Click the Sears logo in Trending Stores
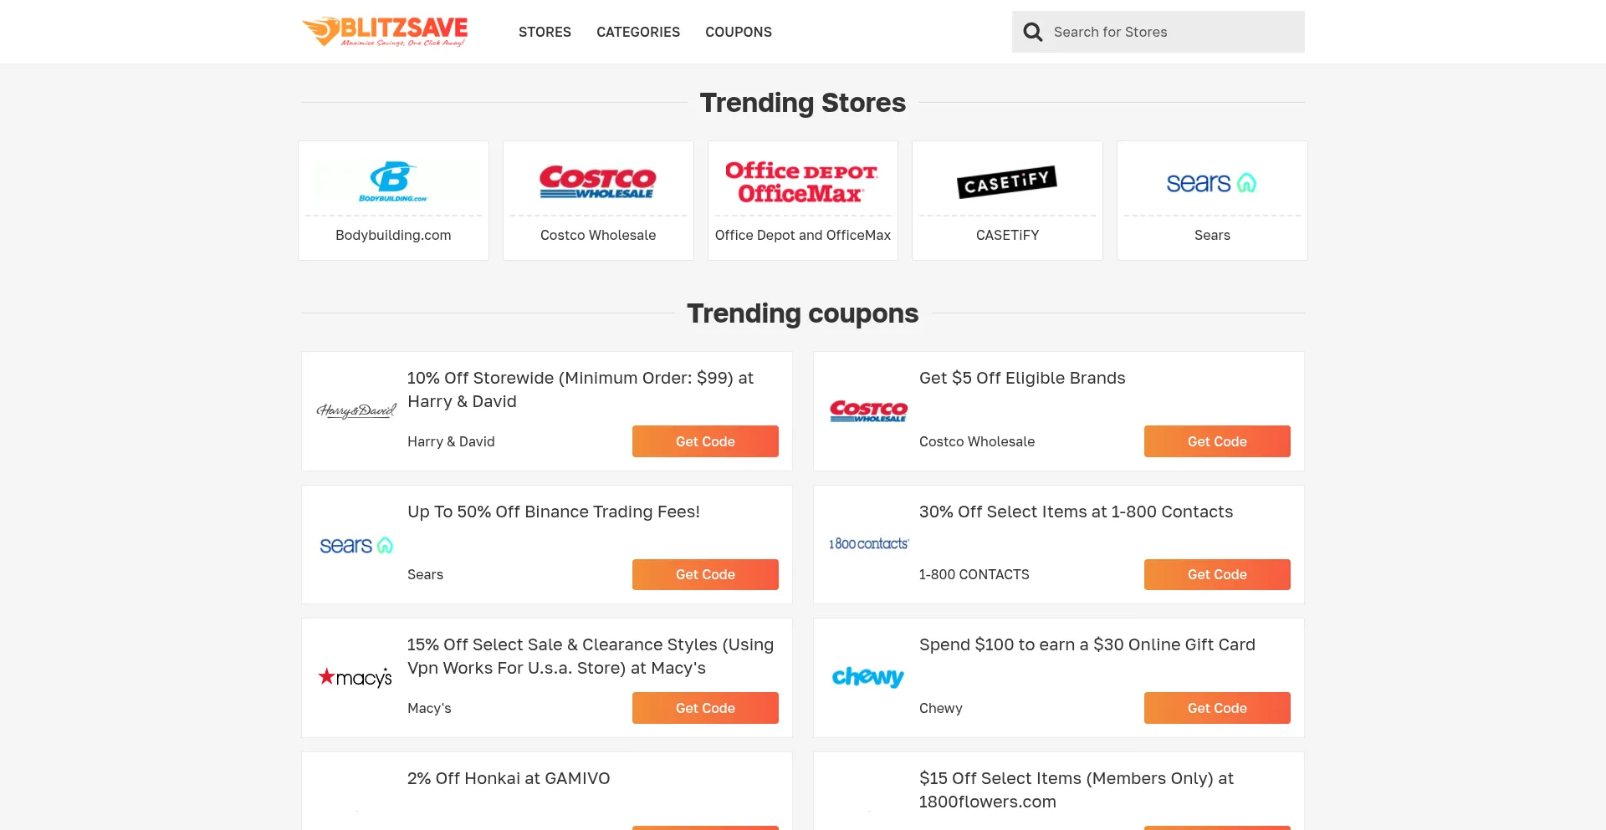Viewport: 1606px width, 830px height. pyautogui.click(x=1212, y=182)
